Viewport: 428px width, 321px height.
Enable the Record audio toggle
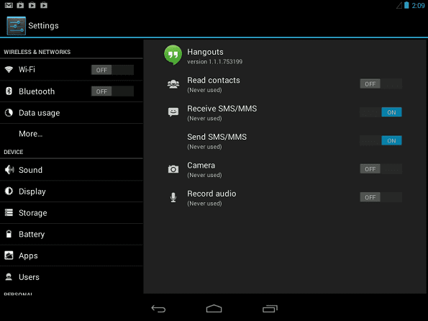click(381, 197)
